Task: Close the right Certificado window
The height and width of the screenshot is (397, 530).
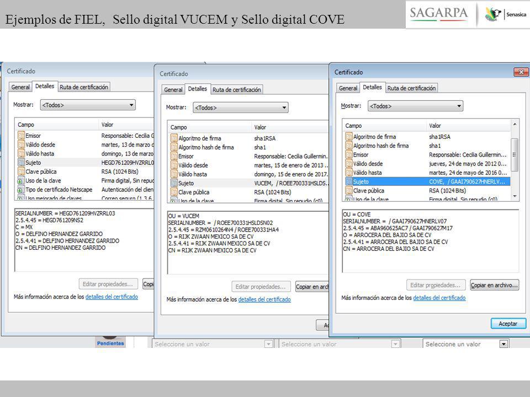Action: tap(521, 72)
